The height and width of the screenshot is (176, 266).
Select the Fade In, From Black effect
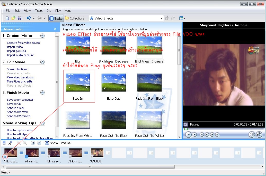[149, 82]
